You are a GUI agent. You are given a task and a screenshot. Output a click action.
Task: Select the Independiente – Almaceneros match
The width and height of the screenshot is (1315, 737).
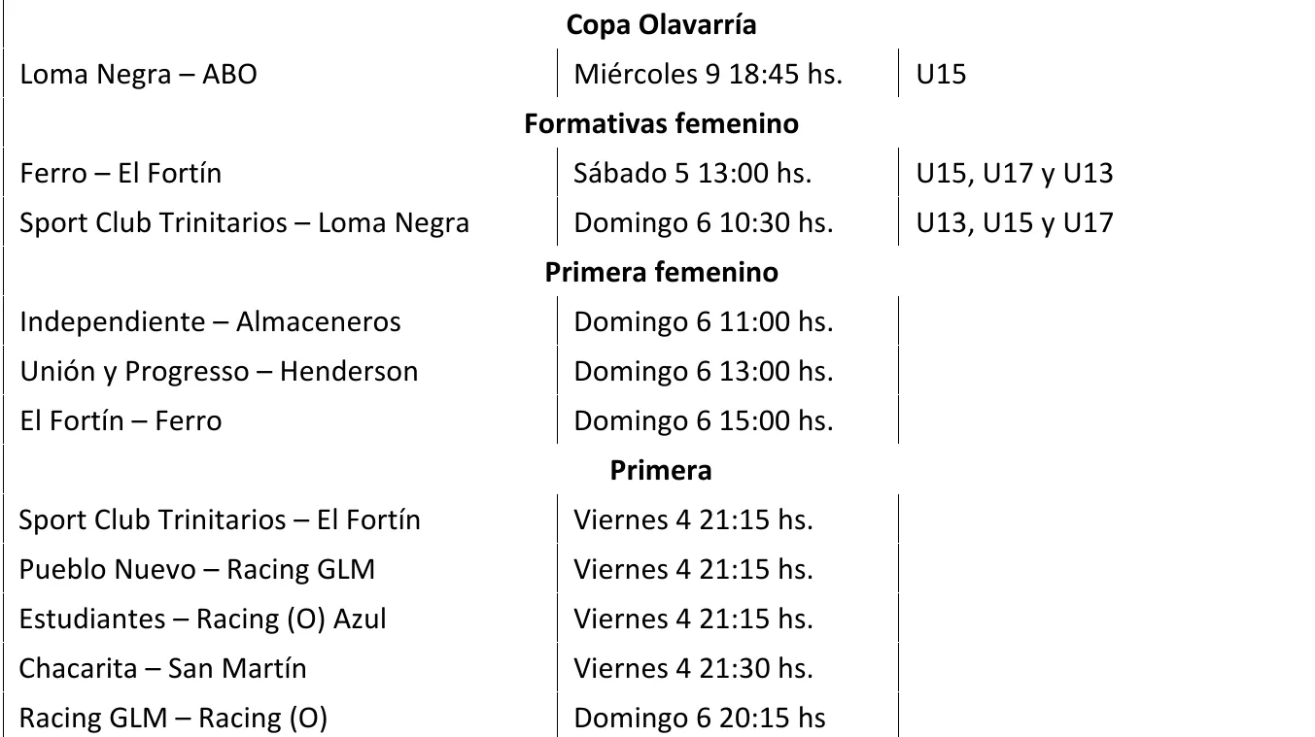[x=210, y=321]
